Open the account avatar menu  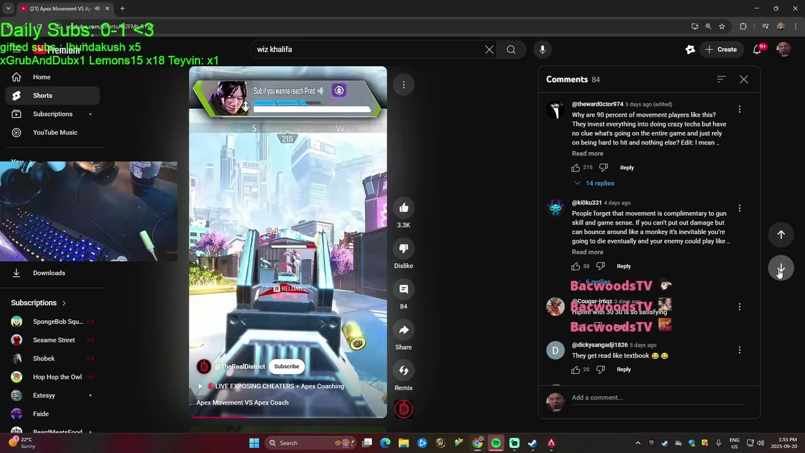[x=784, y=50]
